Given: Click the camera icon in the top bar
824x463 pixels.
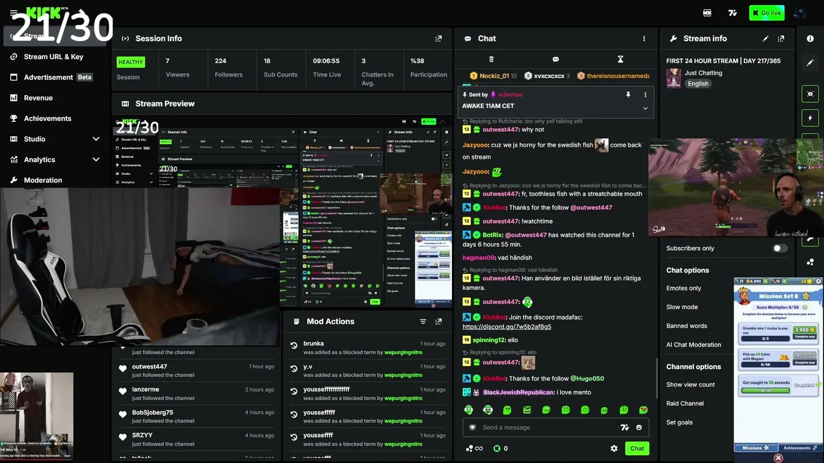Looking at the screenshot, I should [707, 13].
